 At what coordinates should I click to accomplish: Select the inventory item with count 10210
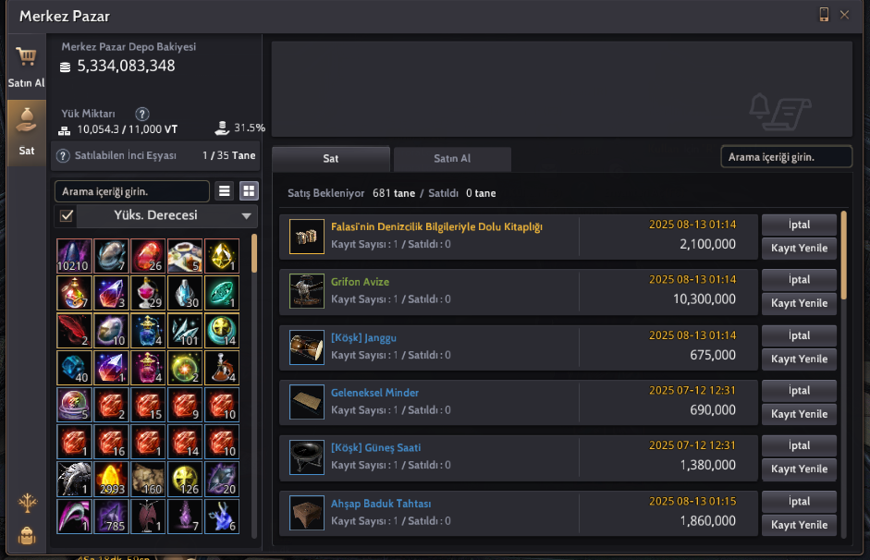[x=74, y=256]
